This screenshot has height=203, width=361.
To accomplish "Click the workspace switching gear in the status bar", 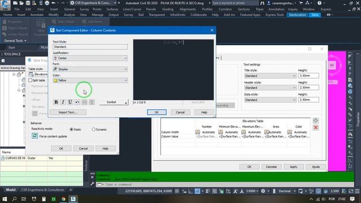I will (x=263, y=191).
